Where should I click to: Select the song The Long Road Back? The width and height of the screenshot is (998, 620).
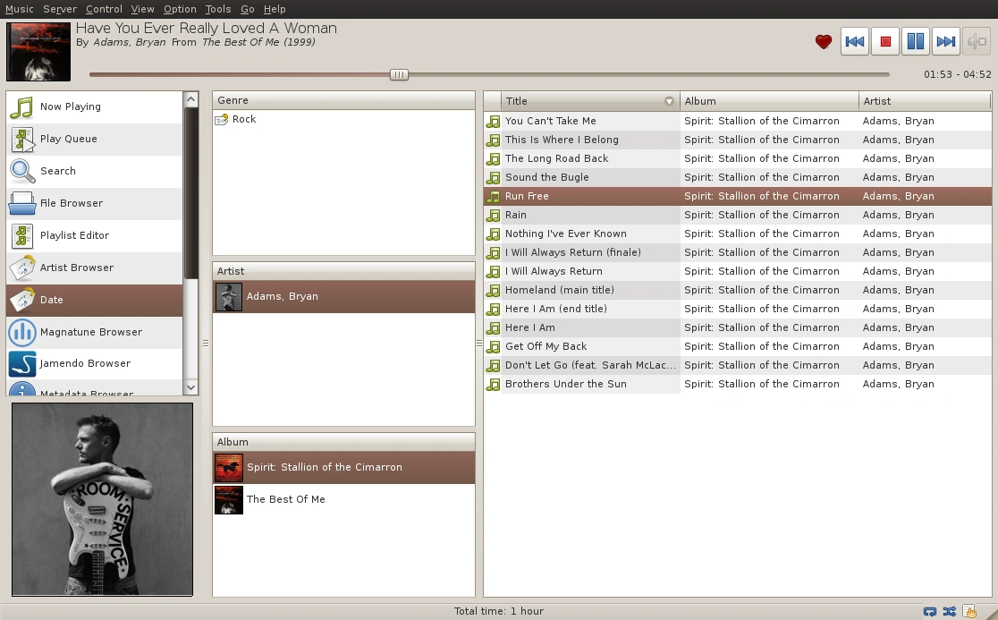pos(738,158)
